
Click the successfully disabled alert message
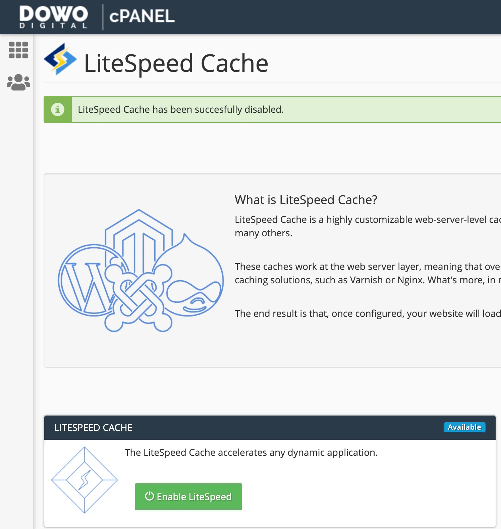click(181, 109)
